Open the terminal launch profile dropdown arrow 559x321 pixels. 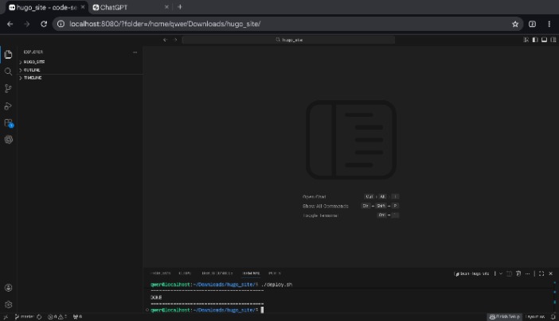coord(501,273)
